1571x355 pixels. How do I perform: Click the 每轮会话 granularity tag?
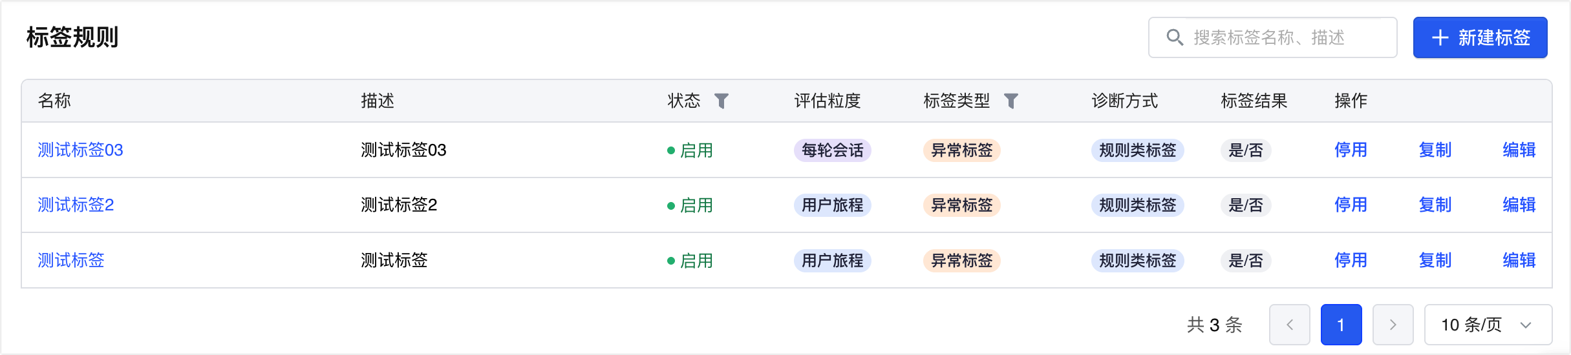point(833,150)
